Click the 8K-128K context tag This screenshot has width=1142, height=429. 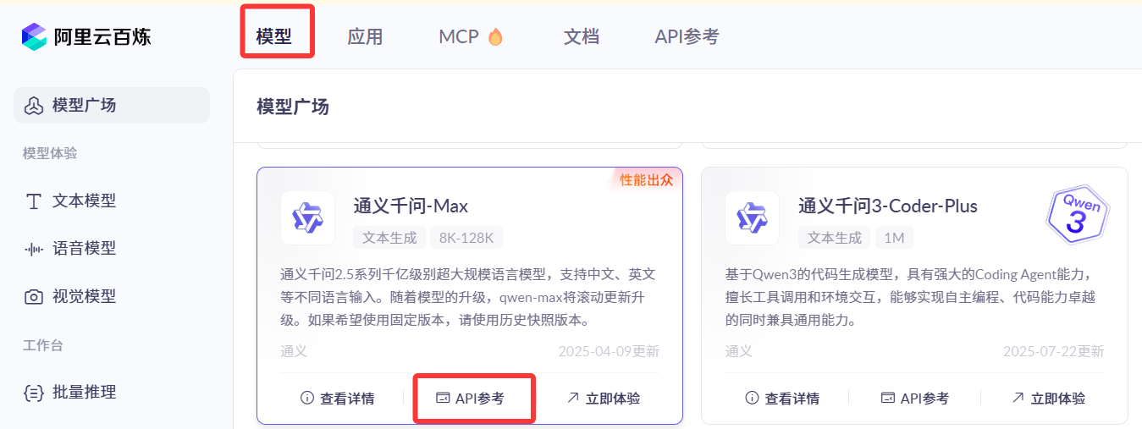point(466,238)
